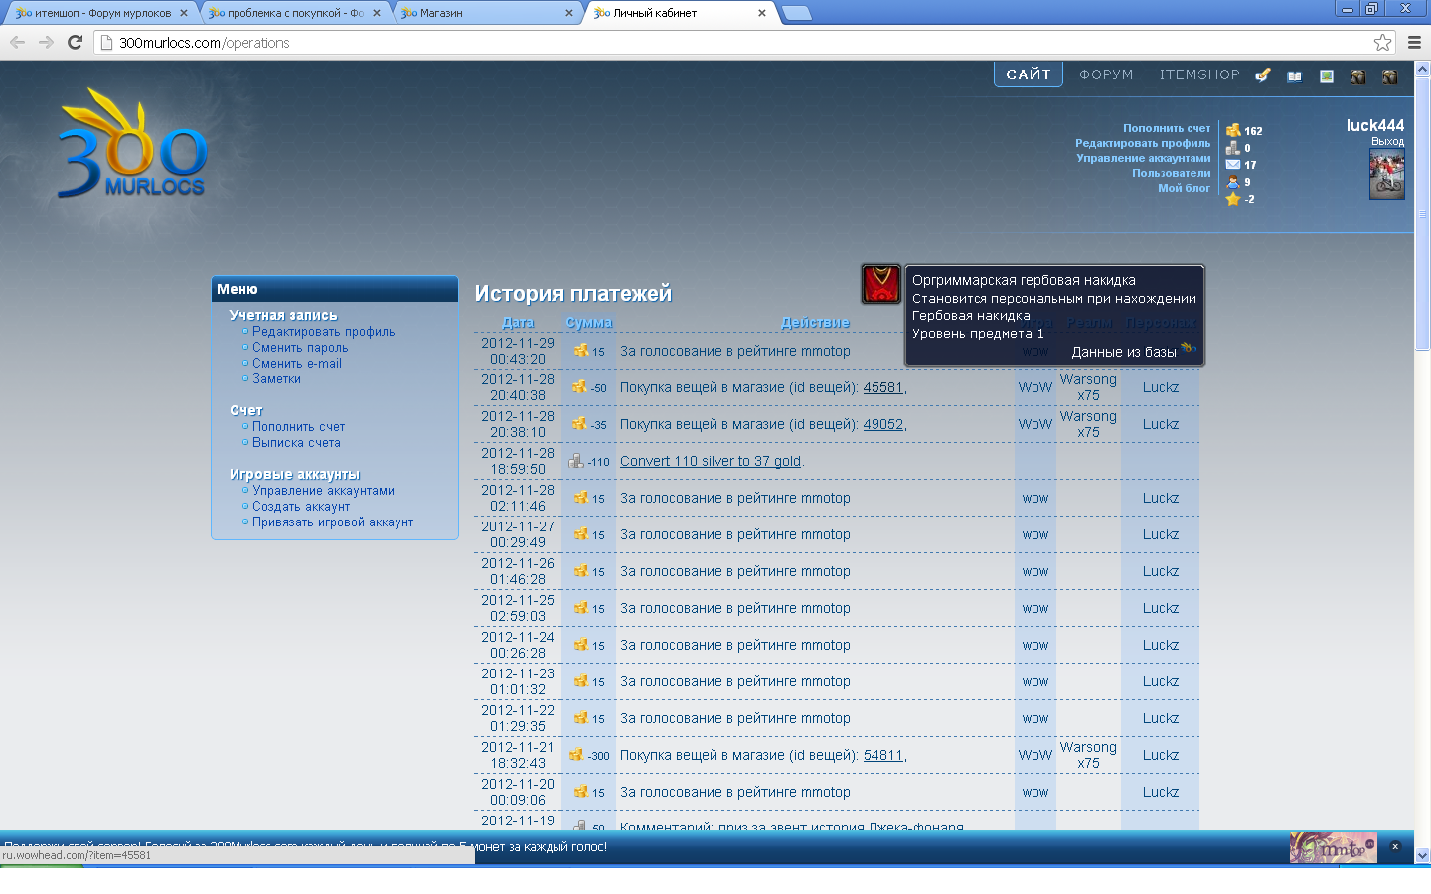This screenshot has height=894, width=1431.
Task: Open item link 45581
Action: click(x=883, y=387)
